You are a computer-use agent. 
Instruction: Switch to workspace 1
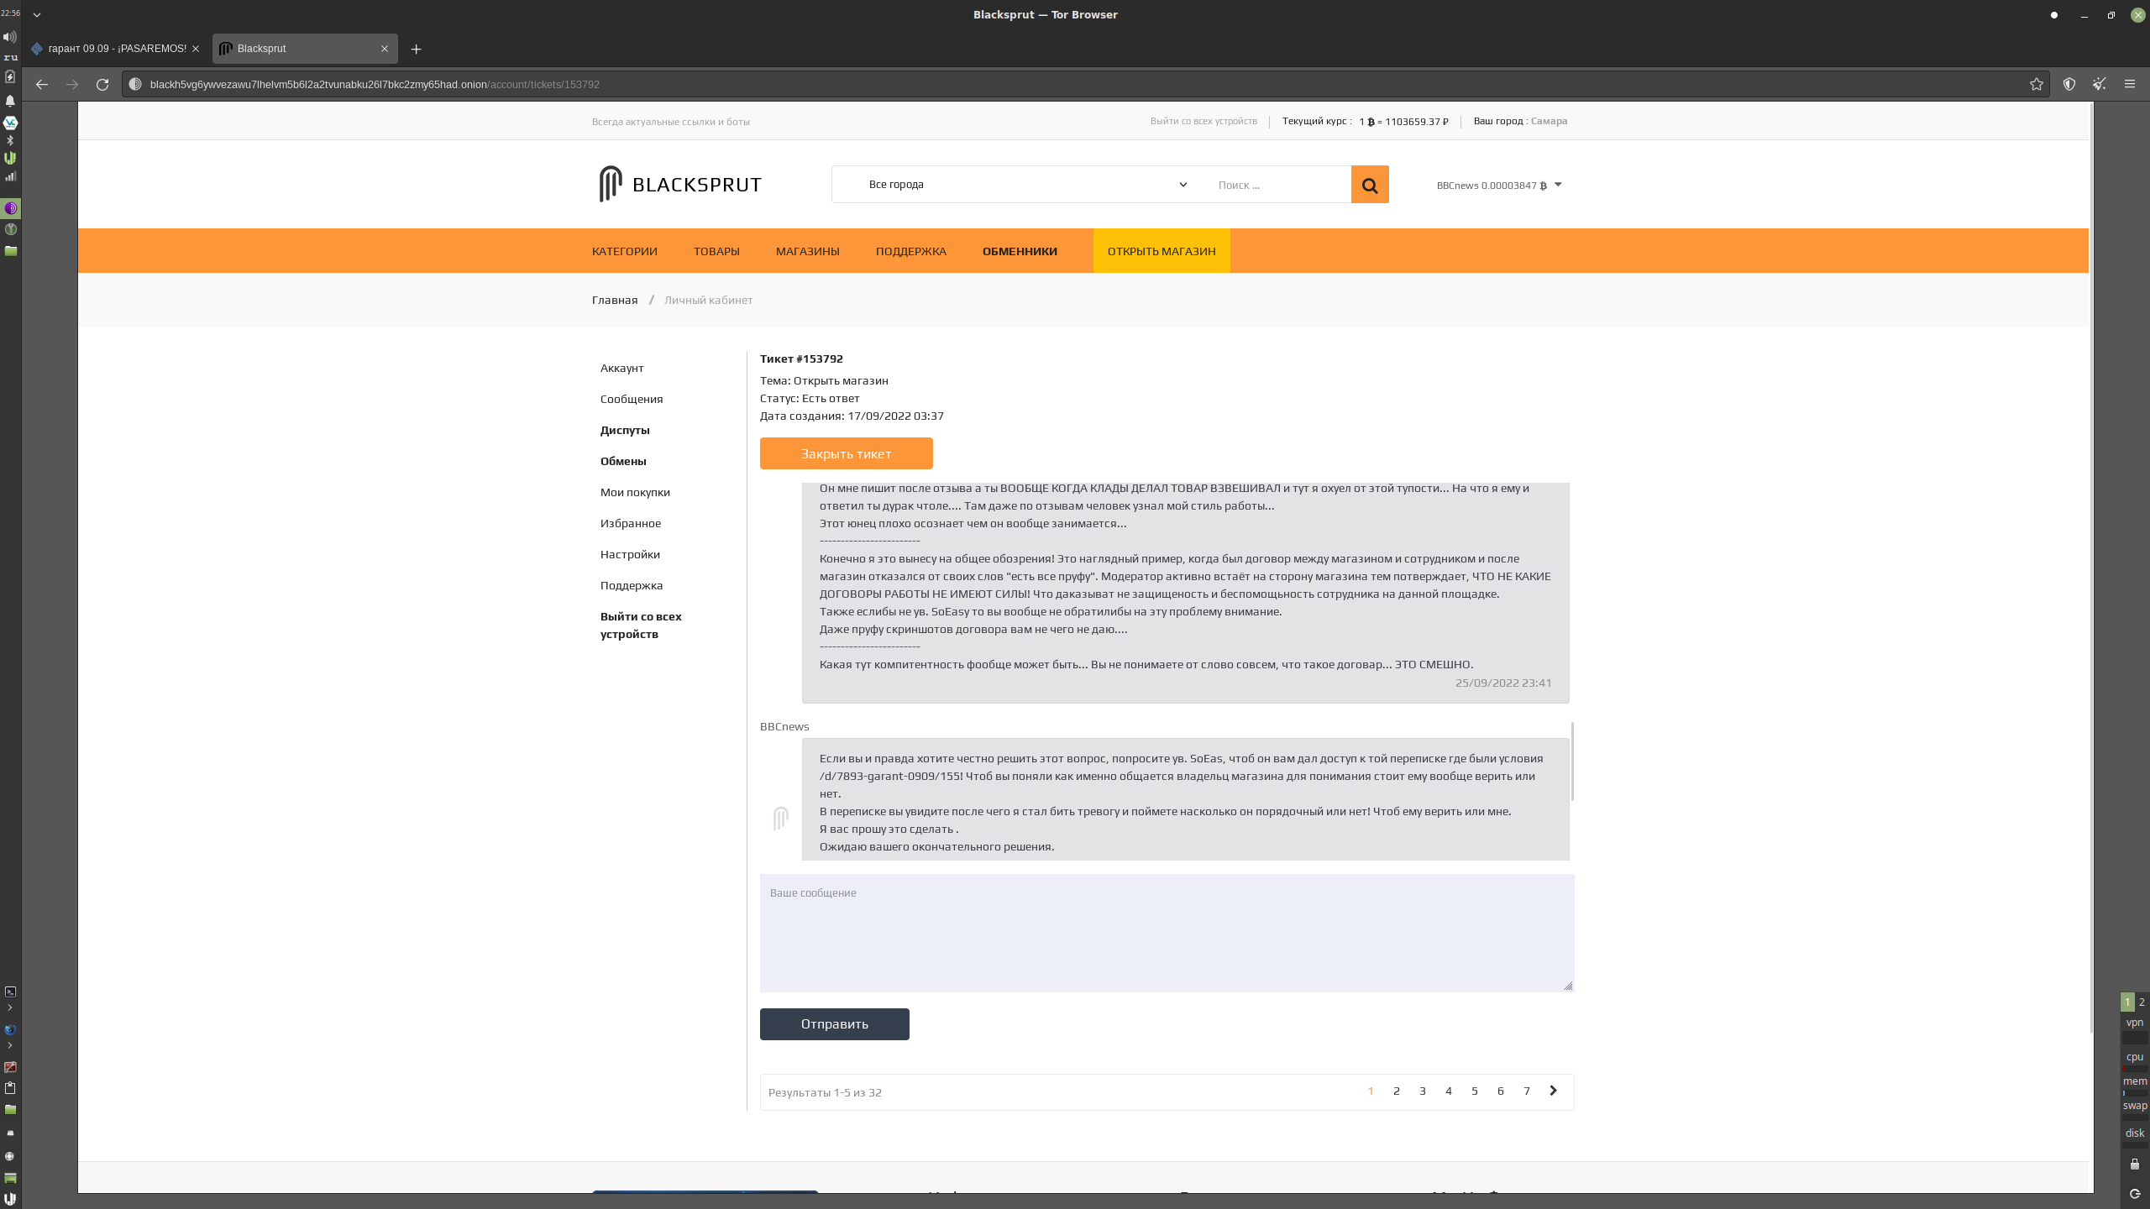(x=2127, y=1002)
